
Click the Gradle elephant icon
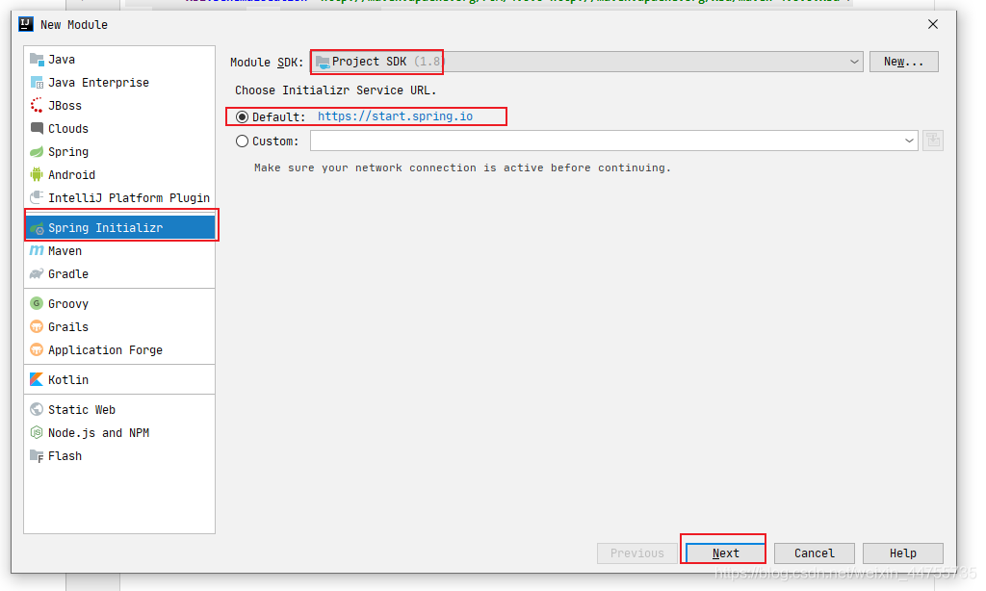click(x=37, y=273)
